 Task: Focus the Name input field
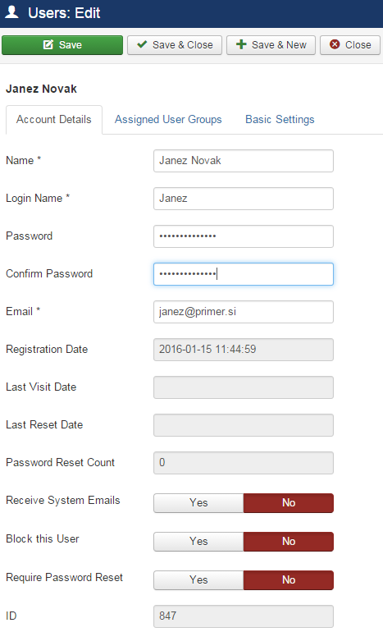pyautogui.click(x=244, y=161)
